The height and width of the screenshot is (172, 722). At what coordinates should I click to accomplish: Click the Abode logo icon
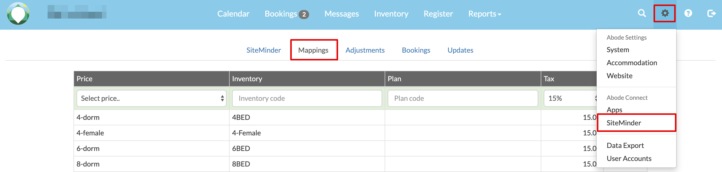[18, 13]
